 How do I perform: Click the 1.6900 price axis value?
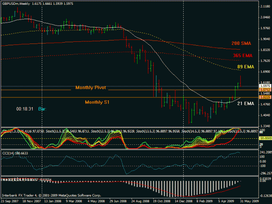[265, 72]
